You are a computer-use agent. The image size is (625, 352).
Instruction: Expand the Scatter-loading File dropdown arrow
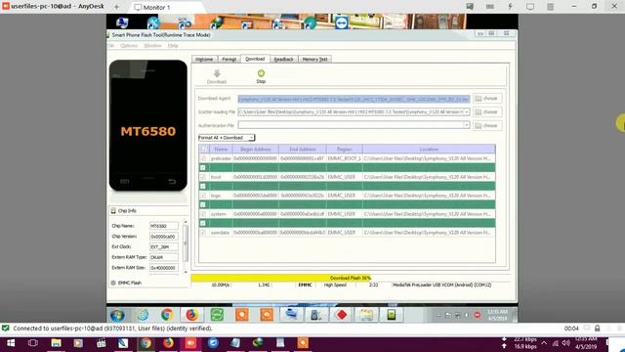467,112
